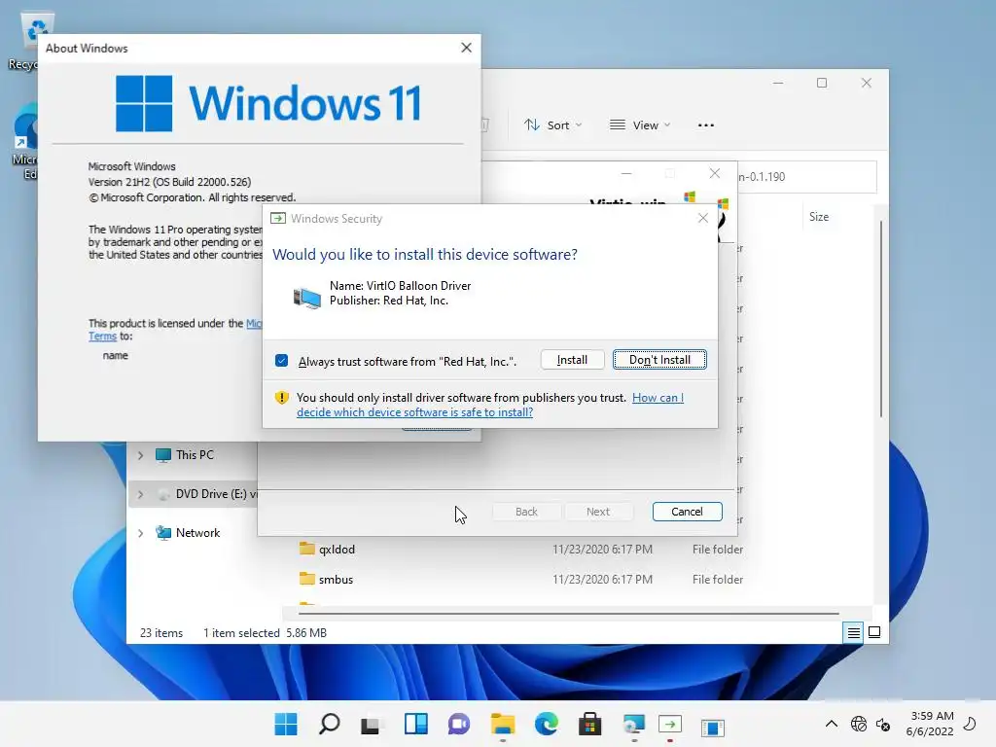Image resolution: width=996 pixels, height=747 pixels.
Task: Click the About Windows taskbar icon
Action: coord(713,726)
